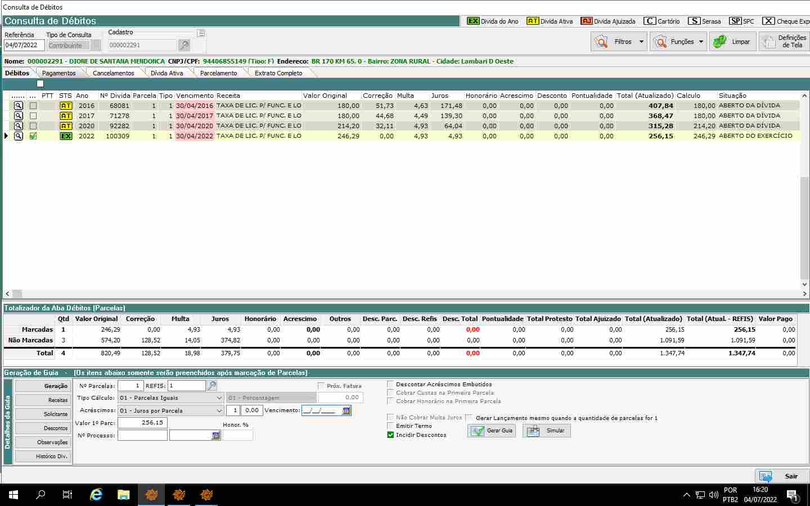Click the Nº Processo date calendar icon
810x506 pixels.
[x=216, y=436]
